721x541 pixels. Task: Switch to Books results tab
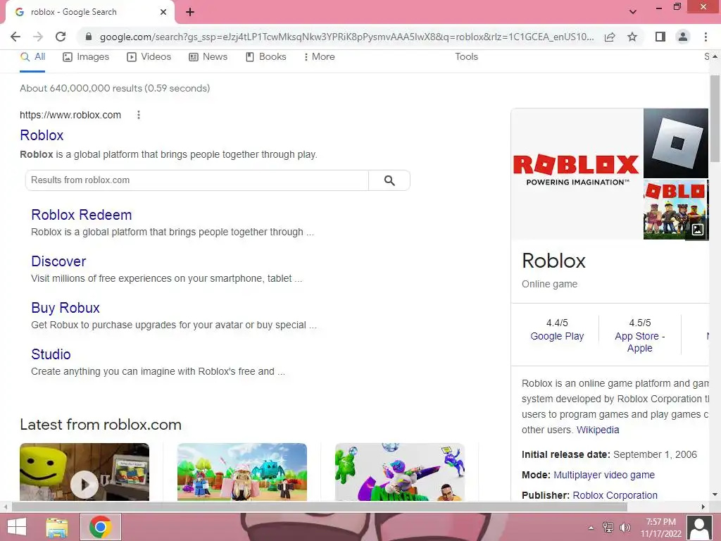265,57
